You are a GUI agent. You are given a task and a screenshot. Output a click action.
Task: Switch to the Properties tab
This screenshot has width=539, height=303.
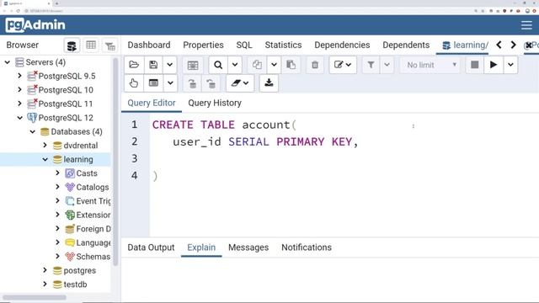pos(203,45)
